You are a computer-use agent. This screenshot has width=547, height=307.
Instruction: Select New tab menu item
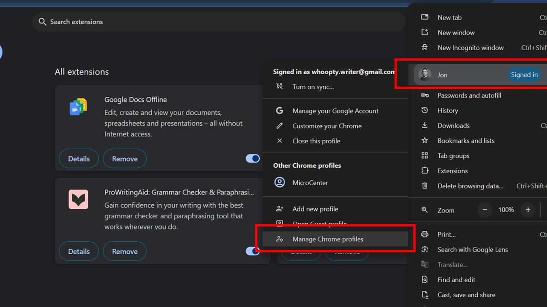(478, 17)
